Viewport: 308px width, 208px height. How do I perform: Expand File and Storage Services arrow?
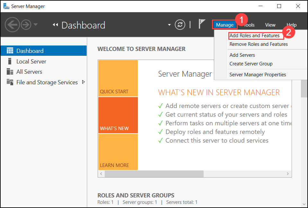tap(84, 82)
